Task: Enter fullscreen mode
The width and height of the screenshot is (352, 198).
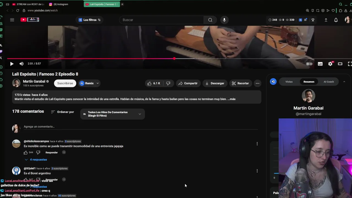Action: coord(350,64)
